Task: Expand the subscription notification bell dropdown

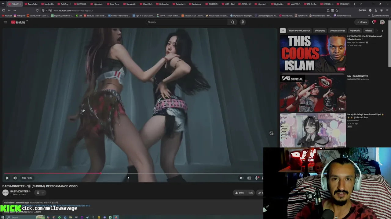Action: 40,193
